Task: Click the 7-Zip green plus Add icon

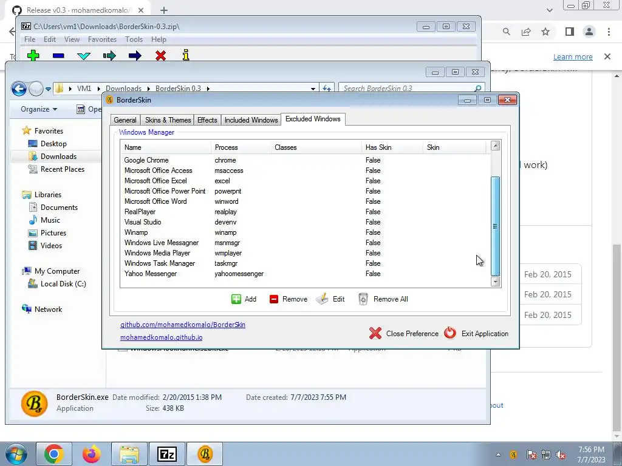Action: point(33,55)
